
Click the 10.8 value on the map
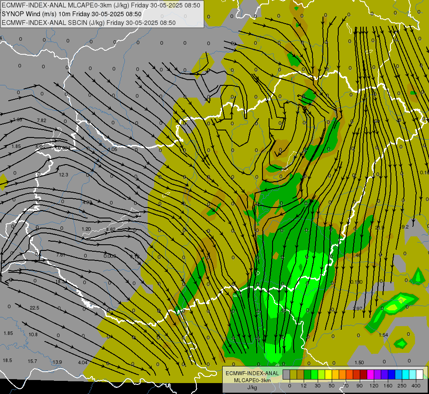pos(33,334)
